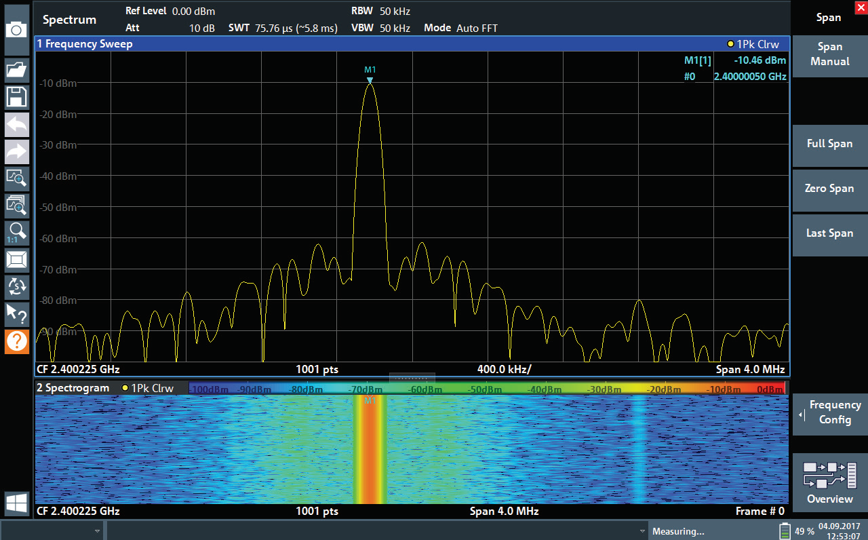868x540 pixels.
Task: Click the camera screenshot icon
Action: click(16, 30)
